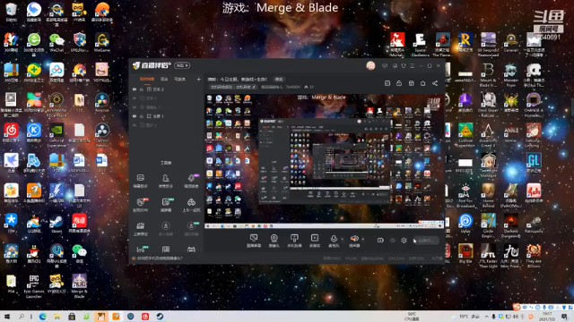Open Monster Prom desktop shortcut
Image resolution: width=574 pixels, height=322 pixels.
click(x=511, y=75)
